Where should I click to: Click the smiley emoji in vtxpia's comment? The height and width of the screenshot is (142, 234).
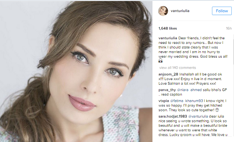click(217, 110)
